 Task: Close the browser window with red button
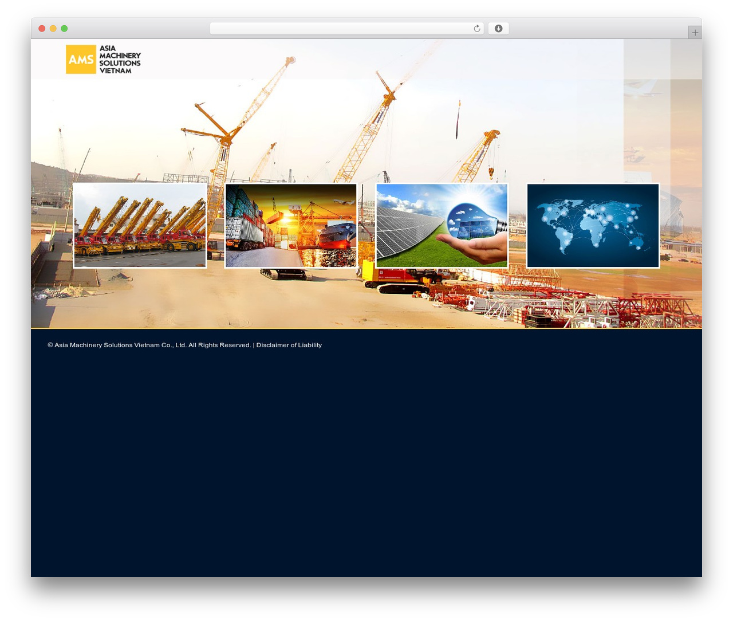tap(42, 29)
